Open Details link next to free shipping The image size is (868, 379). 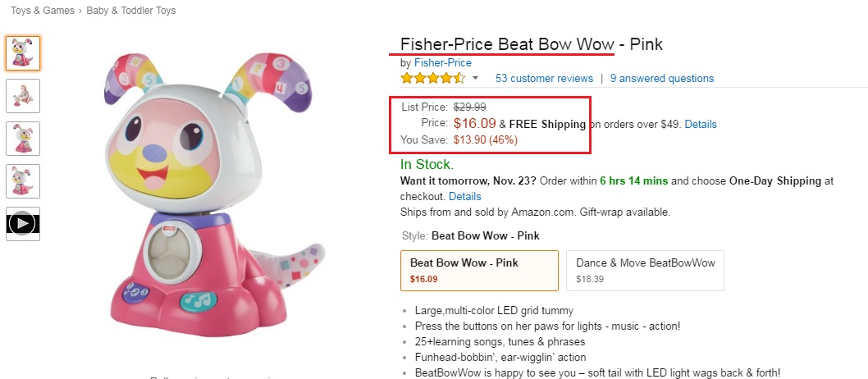pos(701,124)
